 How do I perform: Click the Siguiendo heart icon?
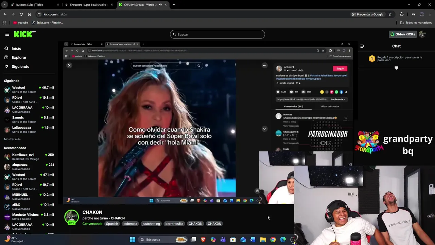click(x=6, y=67)
